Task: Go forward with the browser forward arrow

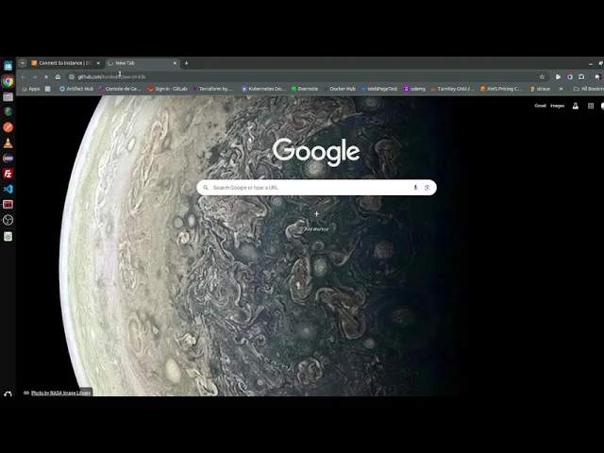Action: (x=35, y=77)
